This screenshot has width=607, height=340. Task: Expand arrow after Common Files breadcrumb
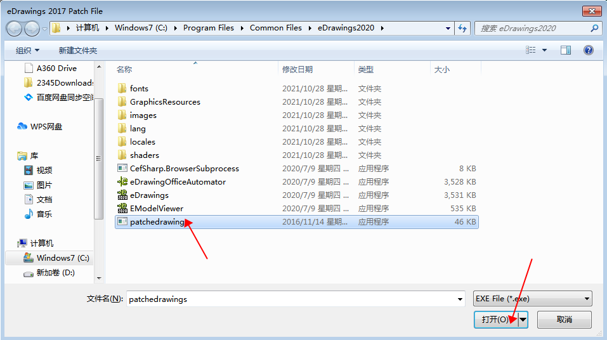(x=310, y=28)
